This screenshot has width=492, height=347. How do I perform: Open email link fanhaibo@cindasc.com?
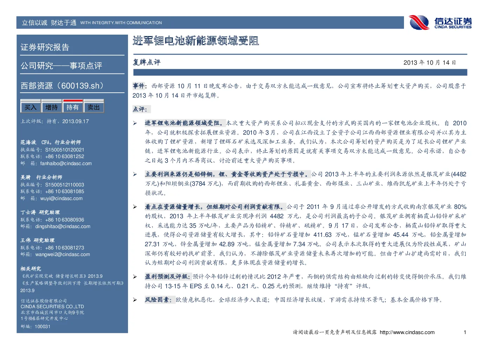pyautogui.click(x=66, y=163)
